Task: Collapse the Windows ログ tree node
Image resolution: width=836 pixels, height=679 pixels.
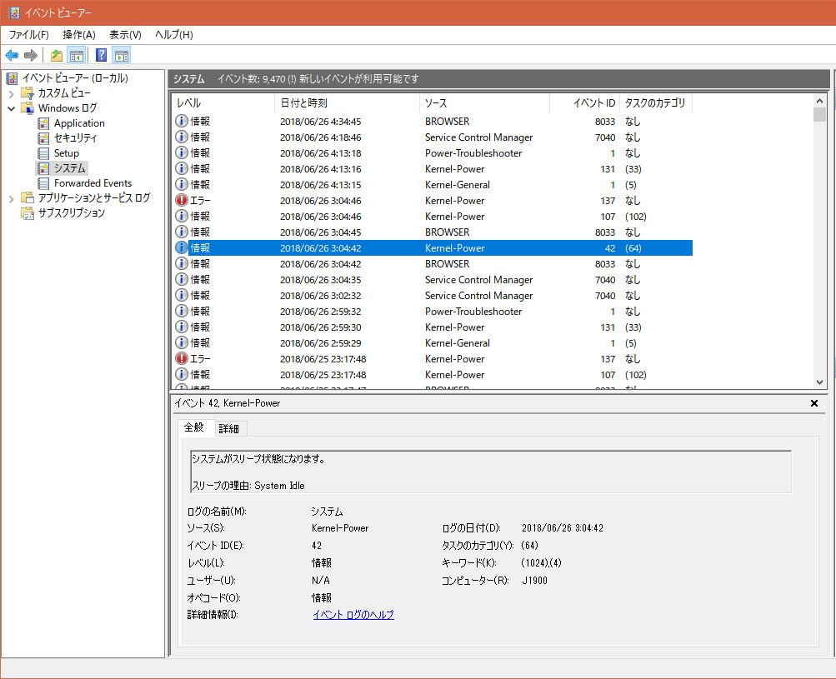Action: tap(12, 108)
